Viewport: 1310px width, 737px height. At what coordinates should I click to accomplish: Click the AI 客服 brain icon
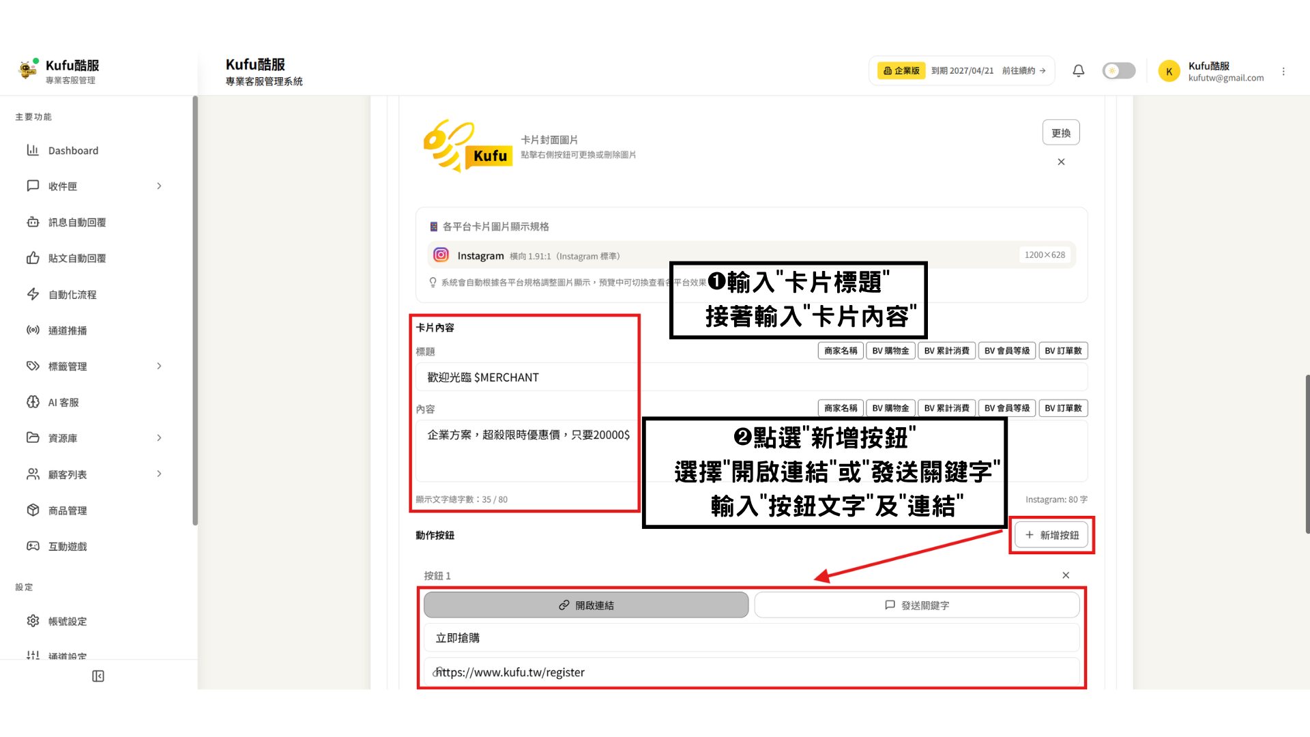click(x=33, y=402)
